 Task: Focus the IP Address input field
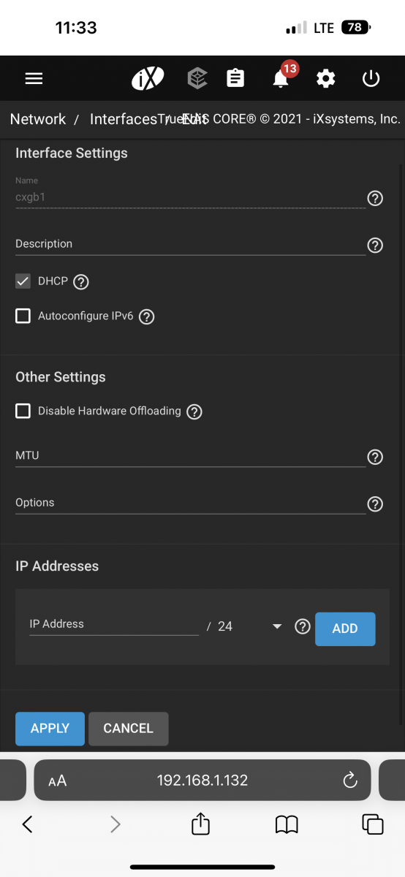pos(114,625)
